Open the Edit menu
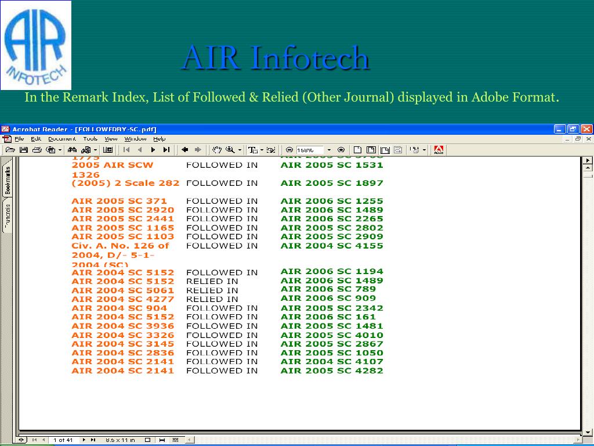The height and width of the screenshot is (446, 594). (36, 139)
